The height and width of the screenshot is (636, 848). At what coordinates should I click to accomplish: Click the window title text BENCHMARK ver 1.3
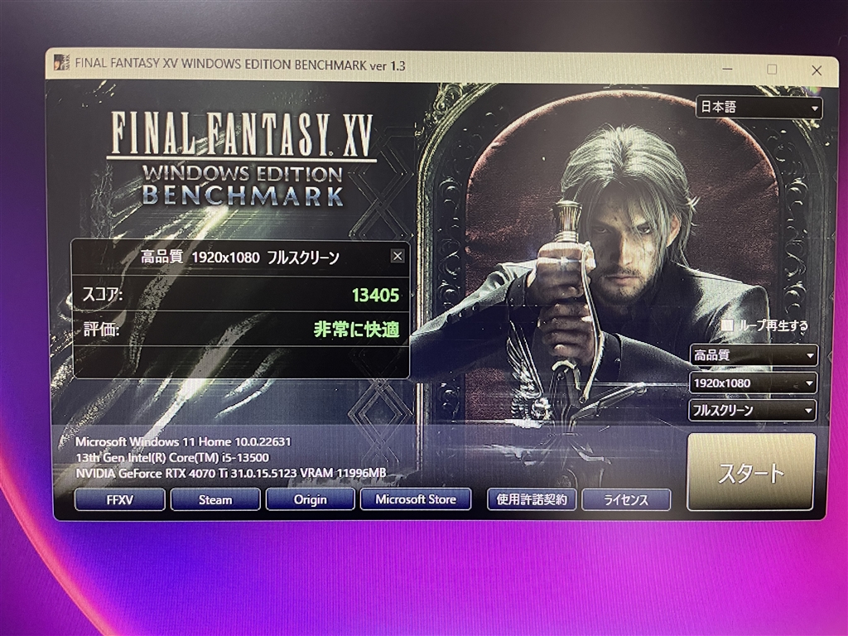pos(350,65)
